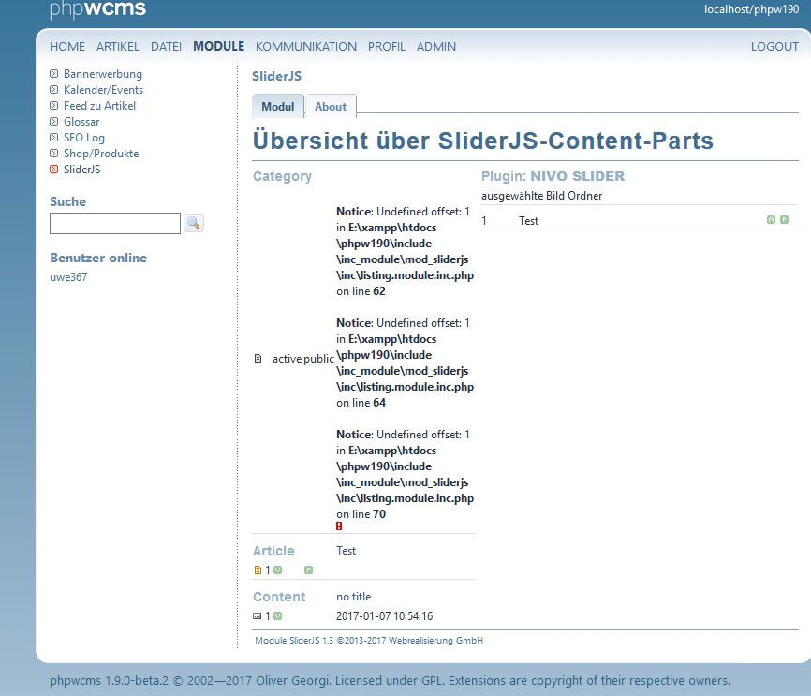
Task: Open the MODULE menu
Action: (218, 46)
